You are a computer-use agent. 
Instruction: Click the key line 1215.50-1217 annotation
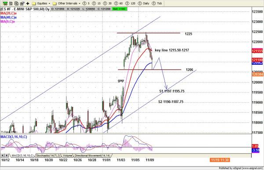tap(172, 50)
